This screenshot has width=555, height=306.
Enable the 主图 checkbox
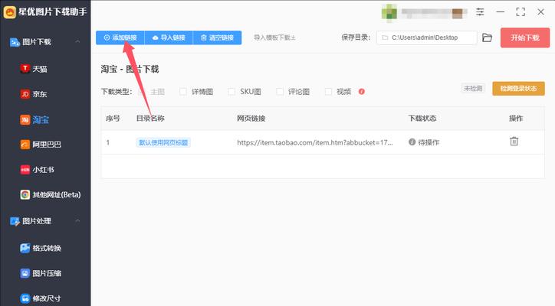[x=142, y=92]
